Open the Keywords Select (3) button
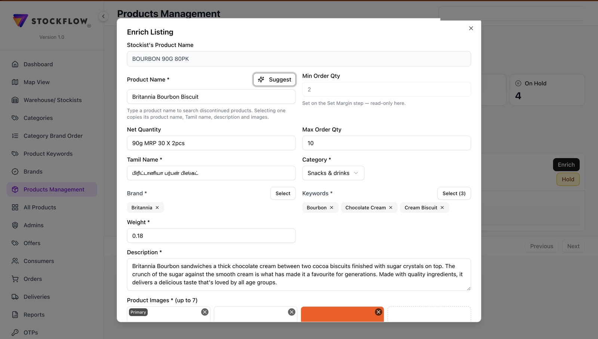This screenshot has width=598, height=339. pos(454,193)
